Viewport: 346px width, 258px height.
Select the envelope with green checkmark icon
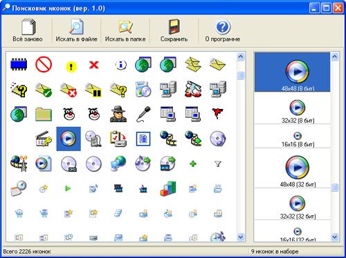(44, 89)
